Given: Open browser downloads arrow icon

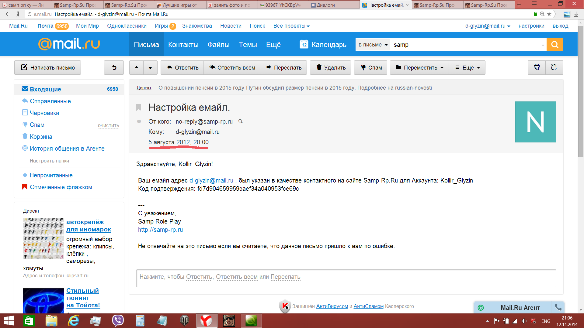Looking at the screenshot, I should [576, 14].
